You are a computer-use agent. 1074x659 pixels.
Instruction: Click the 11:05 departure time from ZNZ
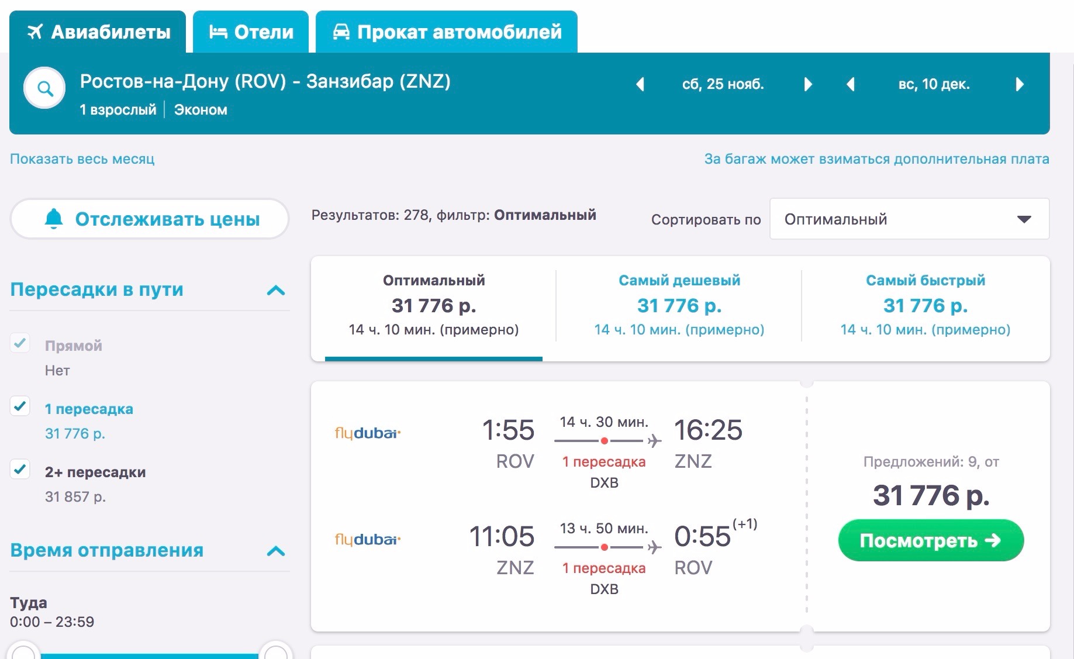(x=502, y=537)
